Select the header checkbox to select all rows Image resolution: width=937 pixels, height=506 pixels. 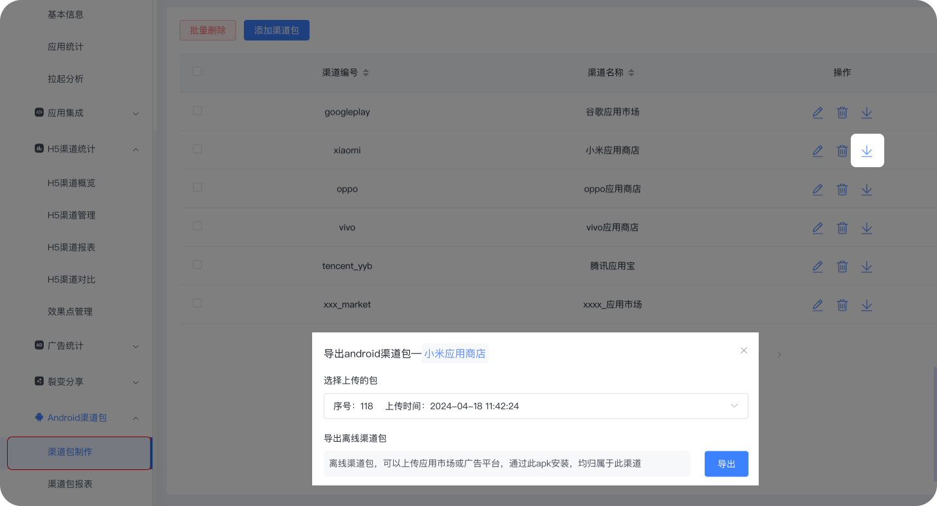(197, 71)
